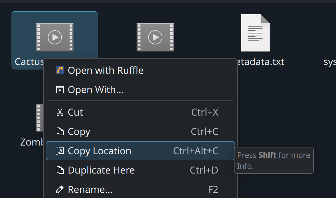The width and height of the screenshot is (336, 198).
Task: Click the Duplicate Here pages icon
Action: pyautogui.click(x=60, y=170)
